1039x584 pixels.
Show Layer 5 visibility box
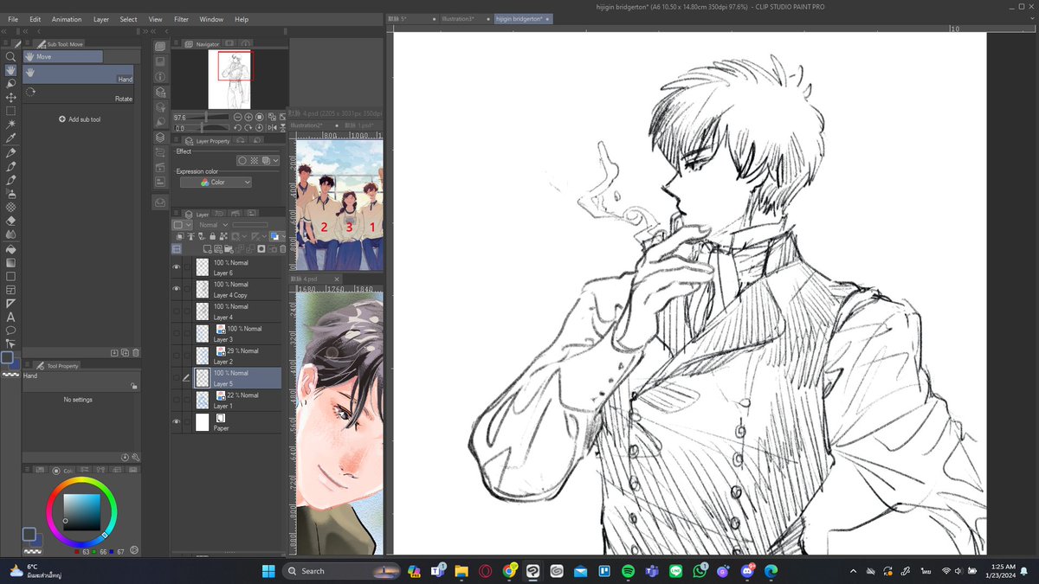[x=177, y=377]
